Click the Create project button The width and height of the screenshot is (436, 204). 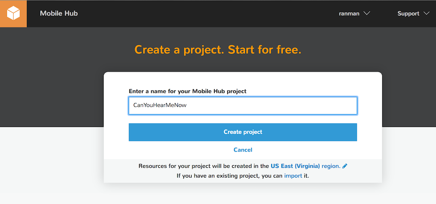click(x=243, y=132)
